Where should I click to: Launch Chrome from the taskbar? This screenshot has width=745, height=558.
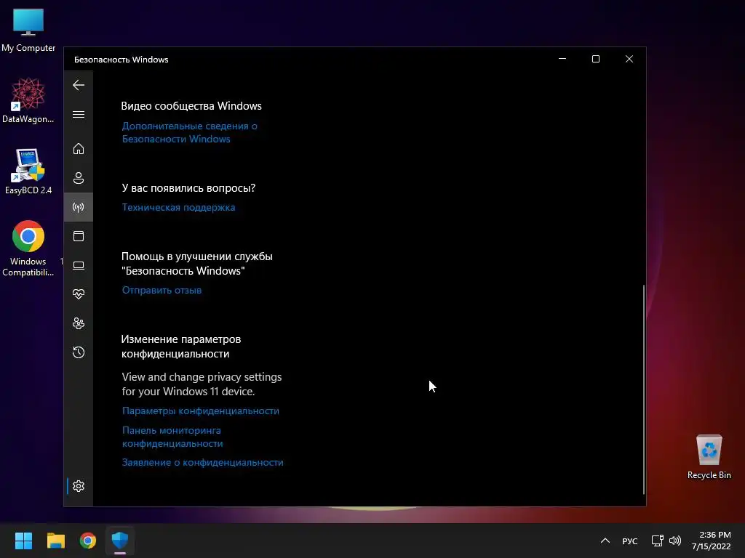pyautogui.click(x=88, y=541)
